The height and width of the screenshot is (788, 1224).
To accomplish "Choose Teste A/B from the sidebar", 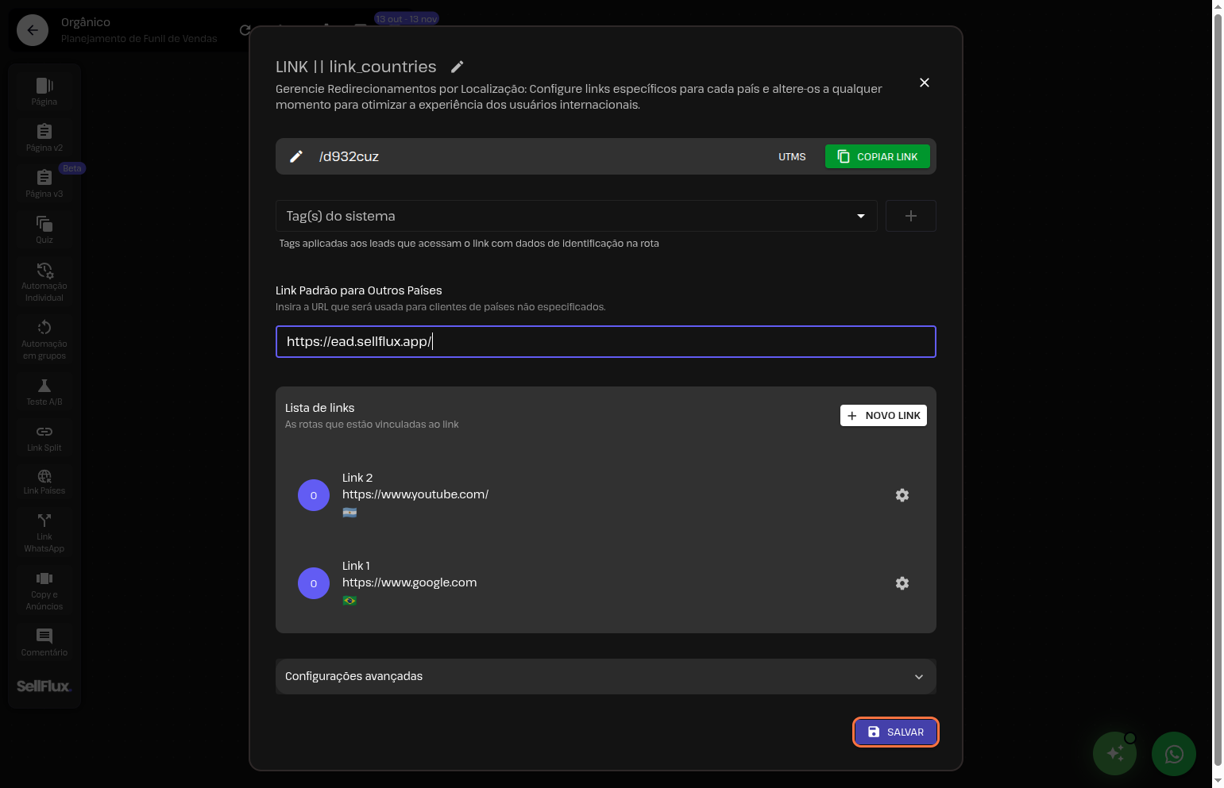I will (44, 392).
